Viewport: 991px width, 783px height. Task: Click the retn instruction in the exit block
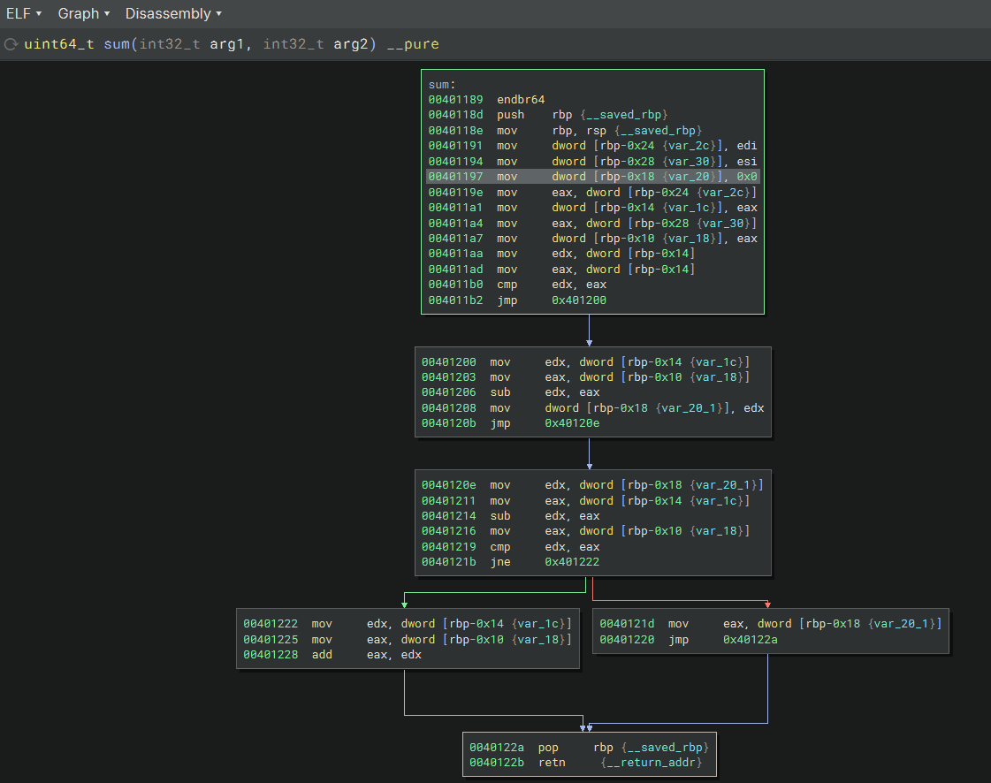click(x=552, y=762)
